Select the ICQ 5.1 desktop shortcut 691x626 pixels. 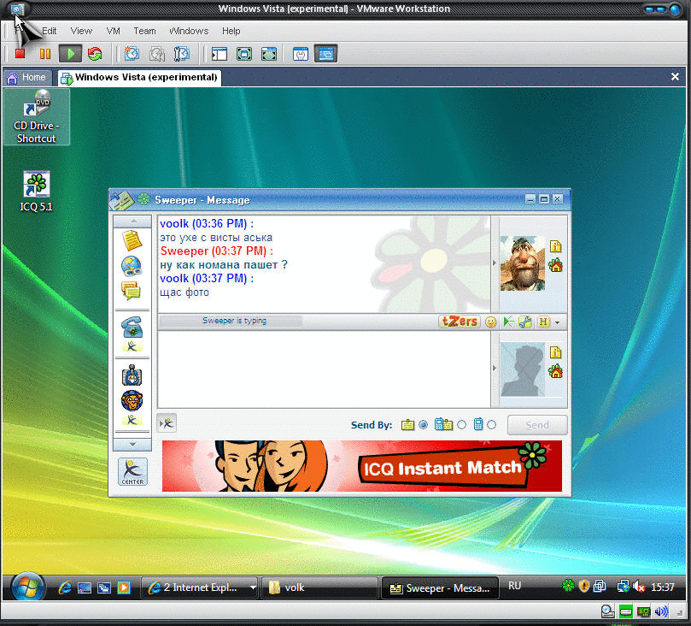[x=36, y=192]
